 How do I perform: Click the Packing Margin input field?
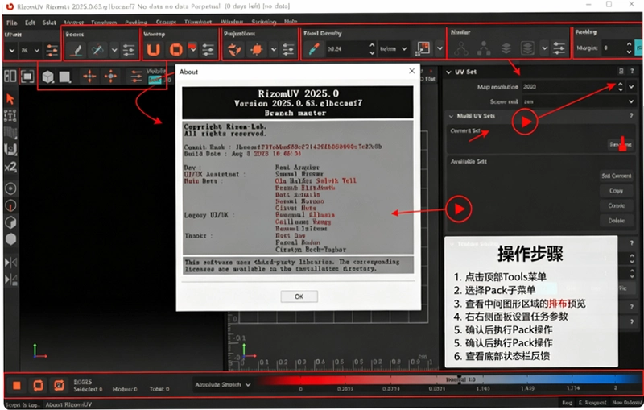613,48
